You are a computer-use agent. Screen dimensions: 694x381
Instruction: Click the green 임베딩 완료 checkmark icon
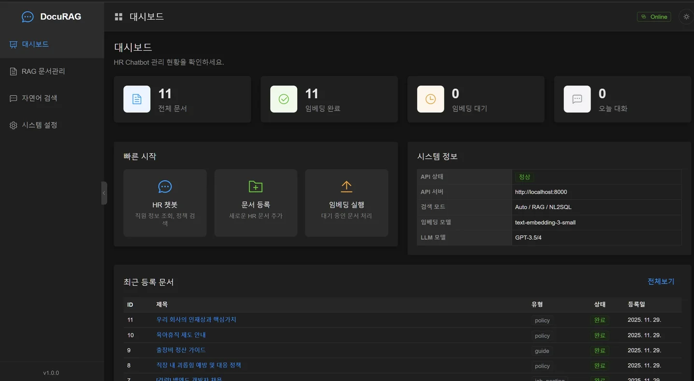(283, 99)
